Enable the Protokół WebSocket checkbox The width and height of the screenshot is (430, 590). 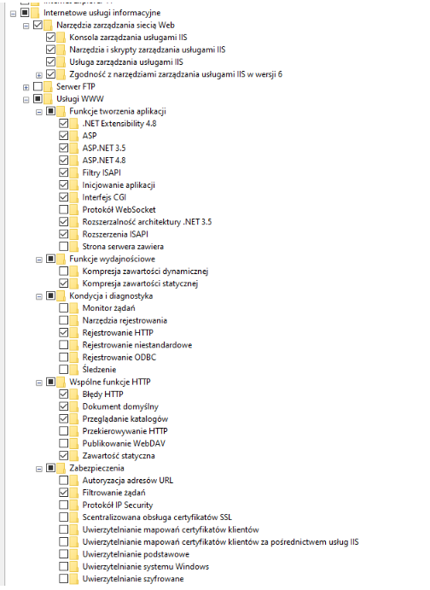point(63,209)
